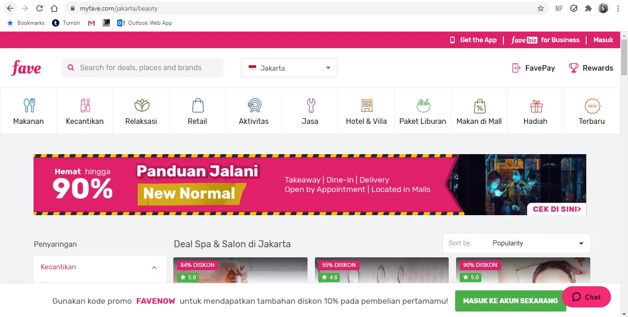Focus the deals search field
This screenshot has height=317, width=628.
pos(143,68)
